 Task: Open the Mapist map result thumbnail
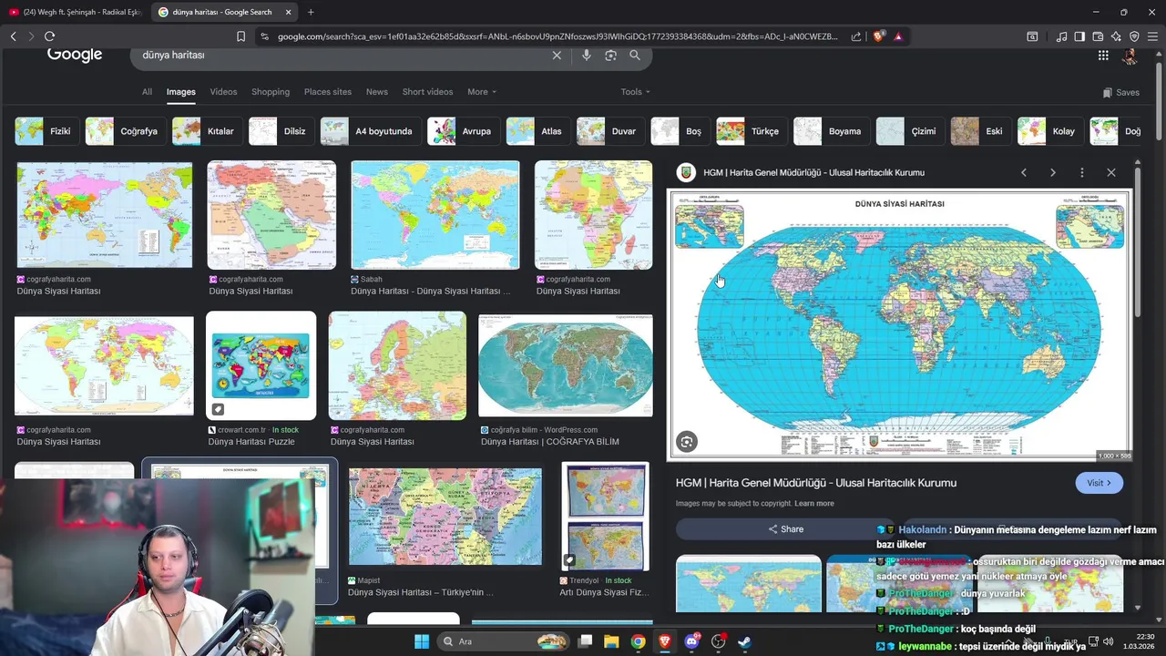click(445, 517)
